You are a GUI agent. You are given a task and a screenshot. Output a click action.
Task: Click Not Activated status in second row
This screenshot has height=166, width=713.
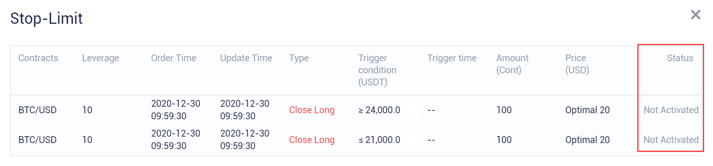pyautogui.click(x=671, y=140)
